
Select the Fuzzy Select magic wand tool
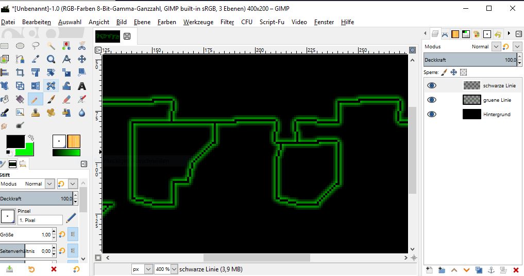click(x=51, y=46)
